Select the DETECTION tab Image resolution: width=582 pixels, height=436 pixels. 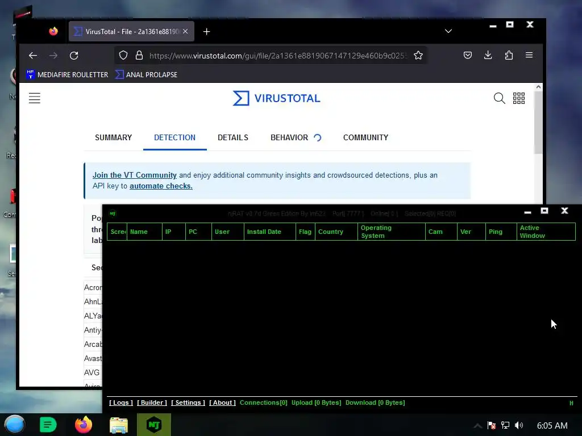point(175,137)
